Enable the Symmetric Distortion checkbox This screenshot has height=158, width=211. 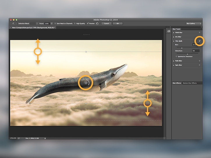(x=176, y=56)
